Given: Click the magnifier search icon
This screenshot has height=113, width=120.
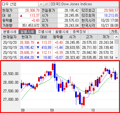Looking at the screenshot, I should point(46,4).
